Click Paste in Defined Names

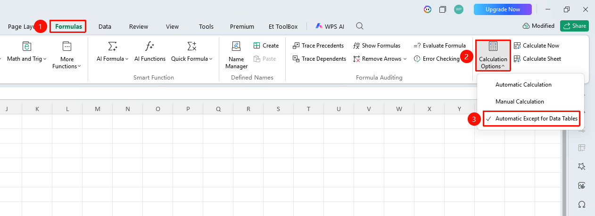[264, 59]
